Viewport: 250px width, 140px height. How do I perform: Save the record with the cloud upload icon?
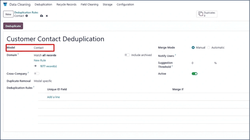pos(41,16)
